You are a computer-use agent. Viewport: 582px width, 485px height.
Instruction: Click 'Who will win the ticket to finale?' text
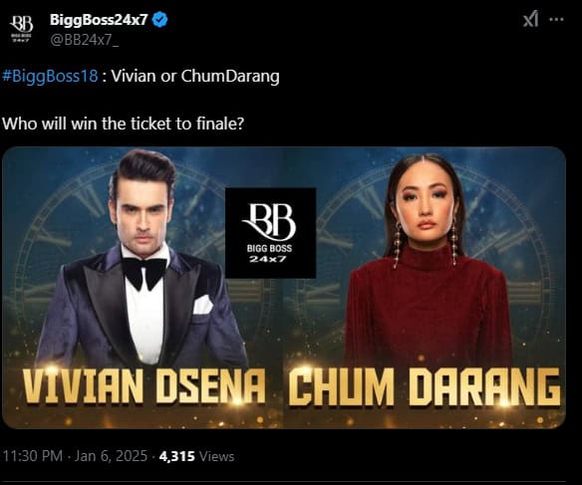tap(124, 123)
